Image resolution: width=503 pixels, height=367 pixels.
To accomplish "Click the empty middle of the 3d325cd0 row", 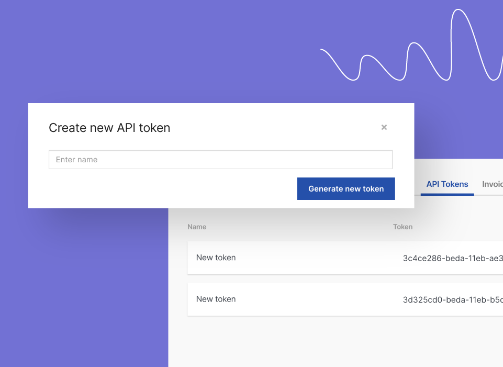I will point(319,299).
